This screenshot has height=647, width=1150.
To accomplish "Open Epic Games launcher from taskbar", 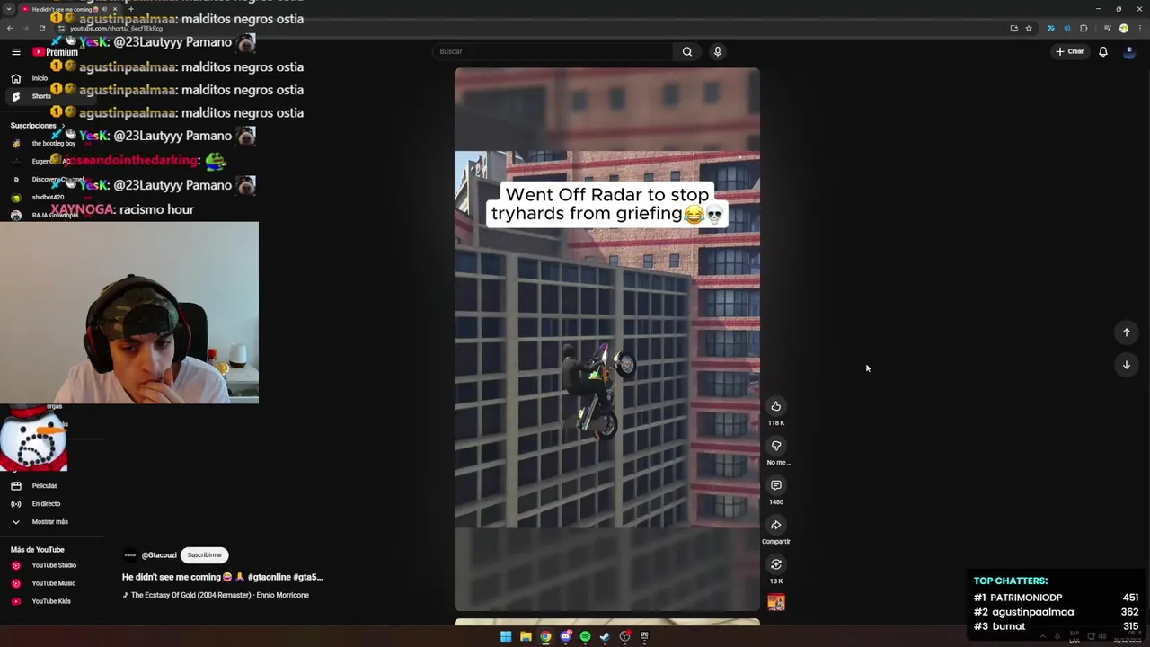I will point(644,636).
